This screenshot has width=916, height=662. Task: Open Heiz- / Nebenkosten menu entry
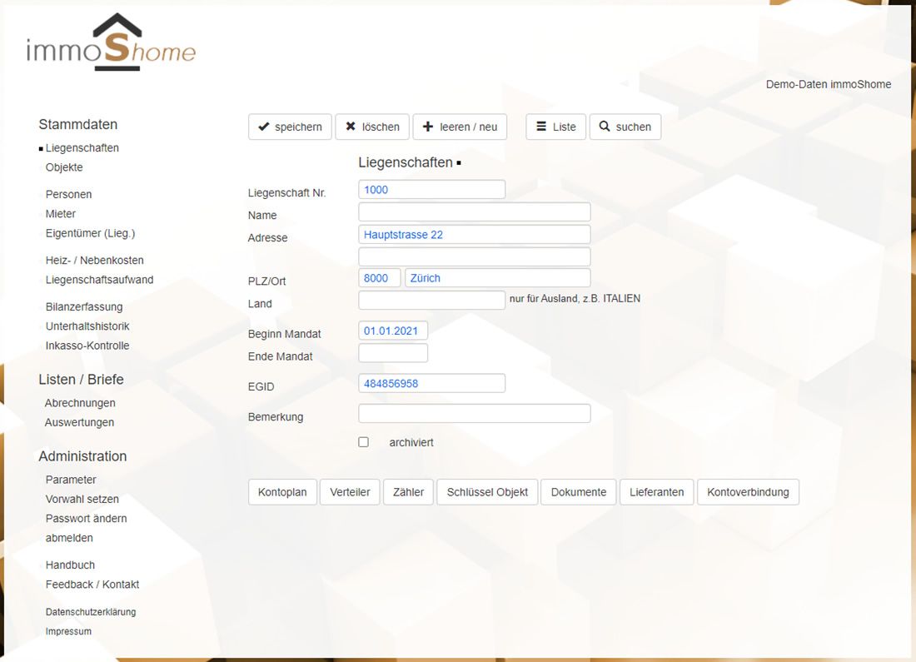coord(94,261)
